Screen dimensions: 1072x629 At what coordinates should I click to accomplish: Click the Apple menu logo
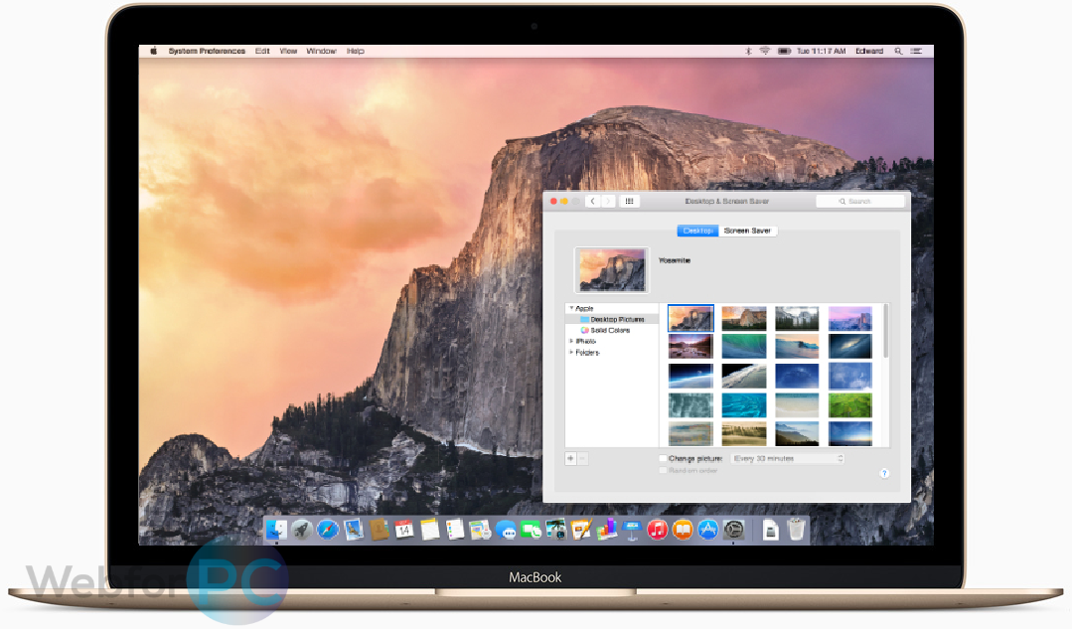[154, 51]
